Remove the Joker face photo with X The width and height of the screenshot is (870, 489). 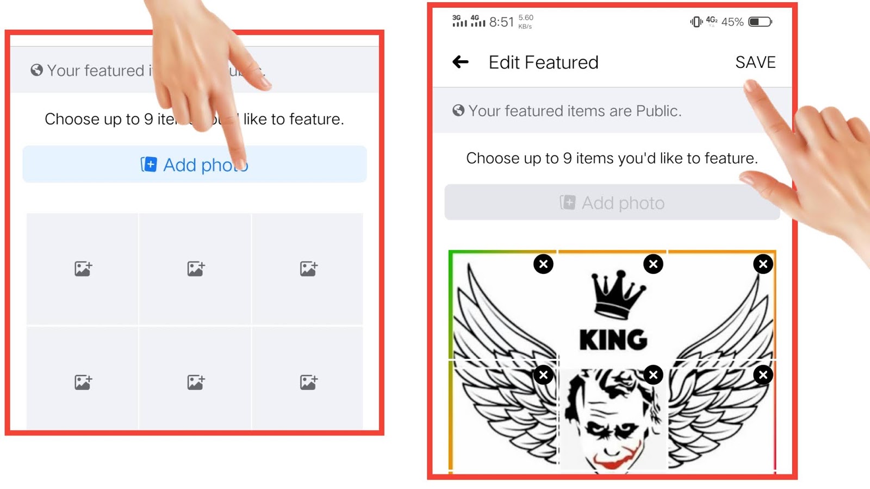(653, 375)
